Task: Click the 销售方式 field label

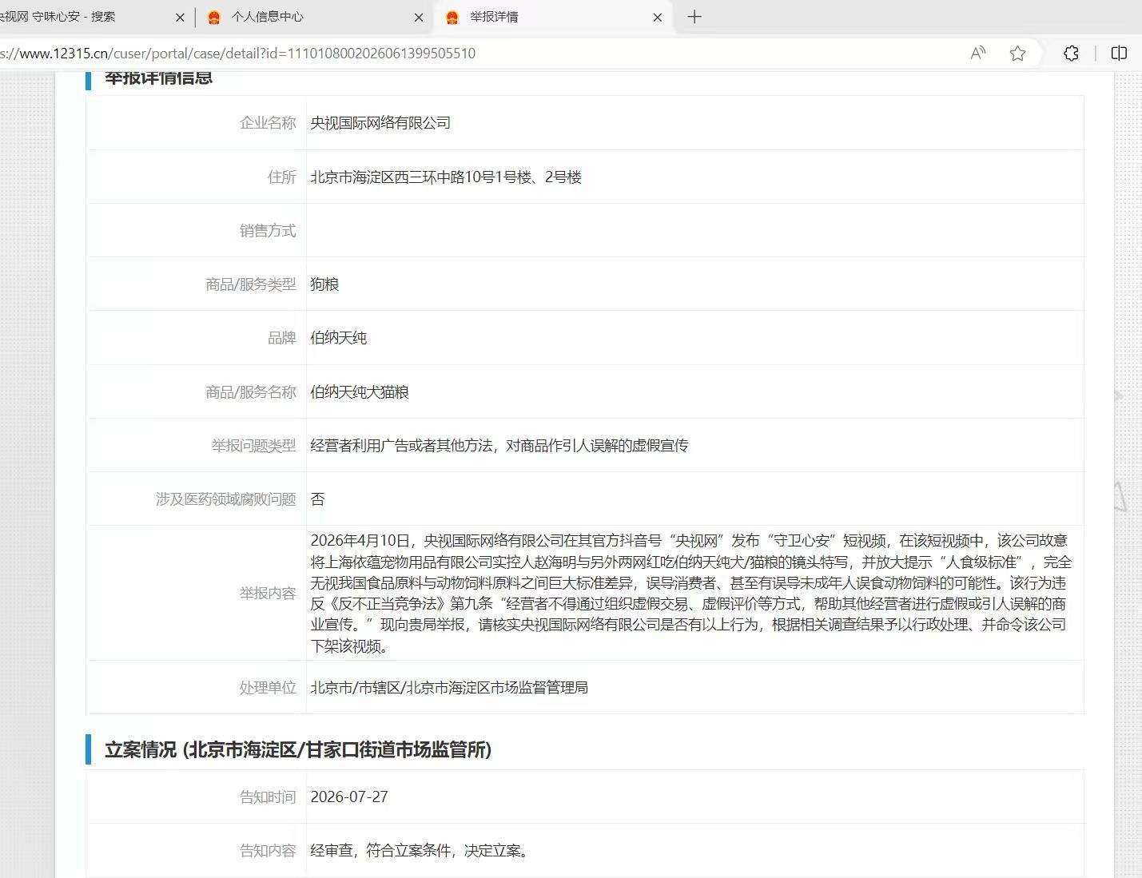Action: (268, 231)
